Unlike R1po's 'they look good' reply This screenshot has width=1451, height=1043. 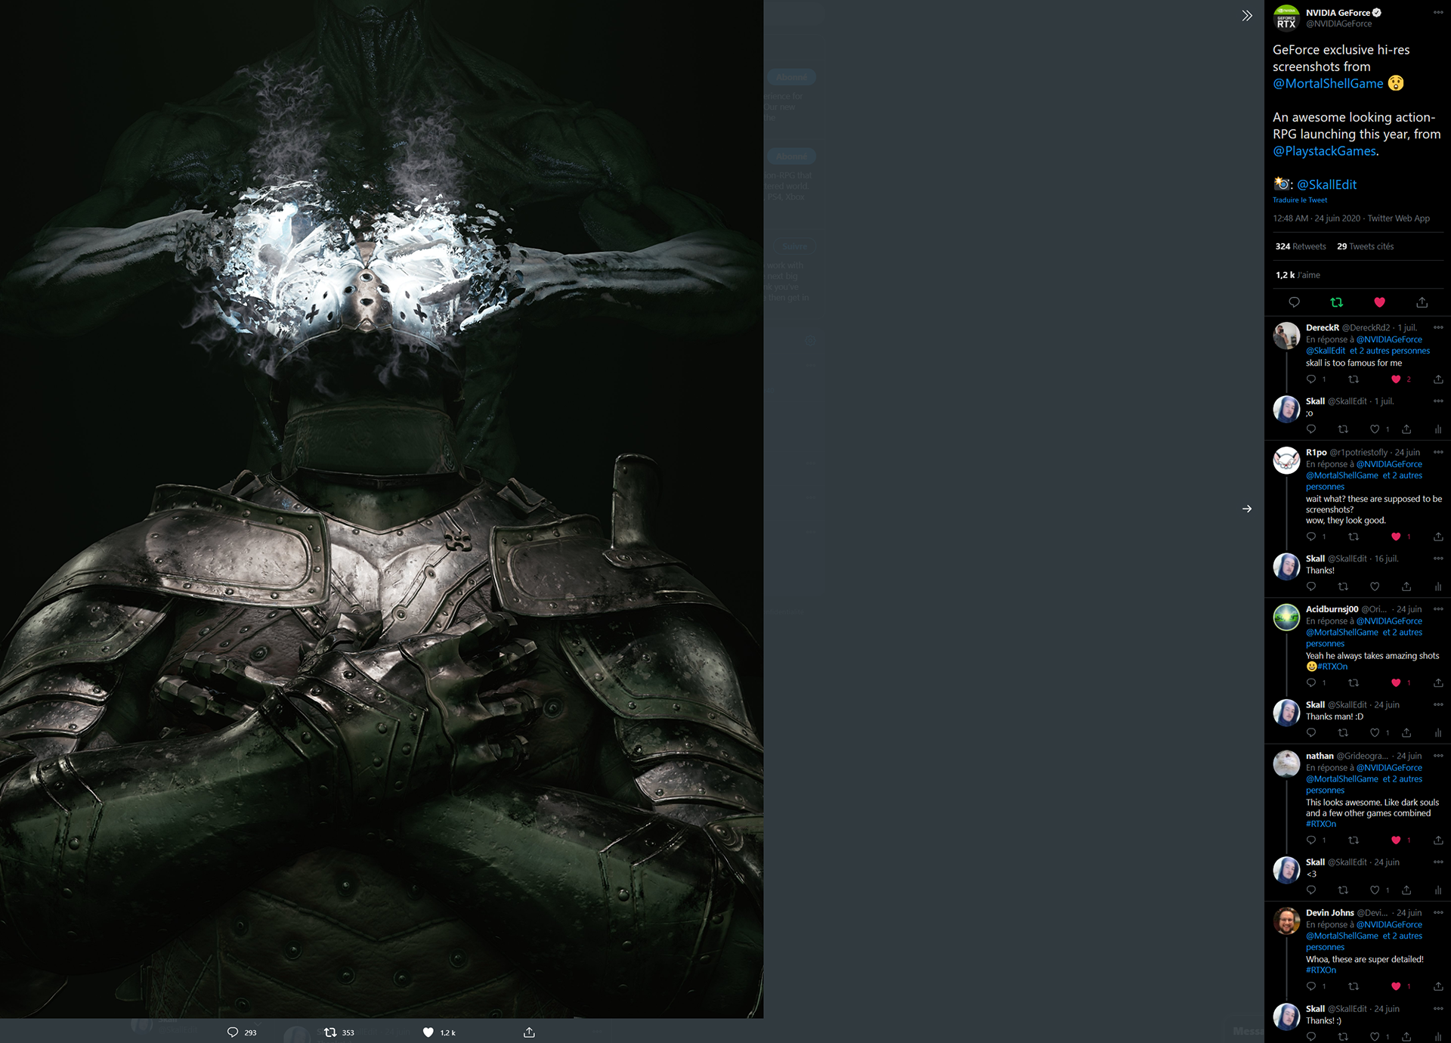click(1396, 537)
